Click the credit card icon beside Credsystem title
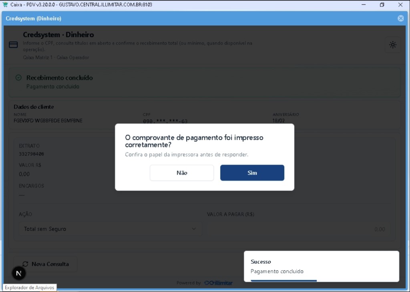 (13, 45)
